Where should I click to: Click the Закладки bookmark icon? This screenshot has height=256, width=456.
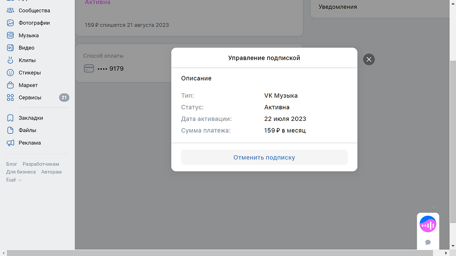point(10,118)
